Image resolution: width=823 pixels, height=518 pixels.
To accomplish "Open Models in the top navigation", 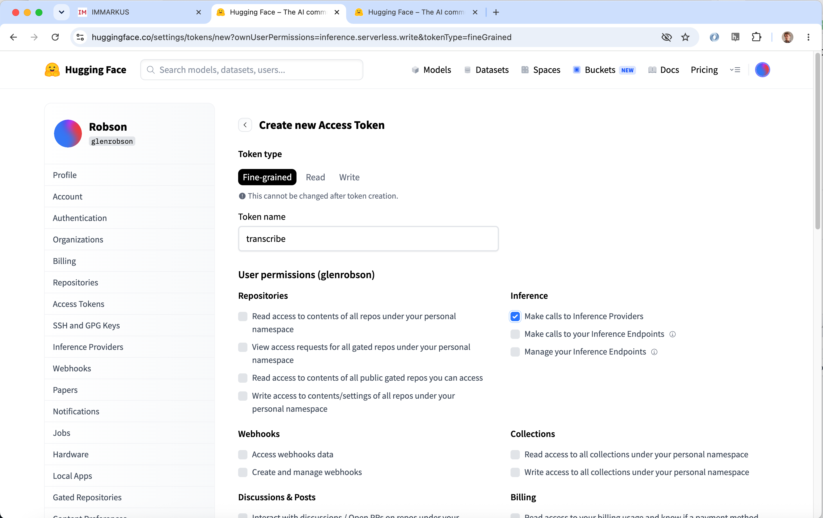I will pos(431,70).
